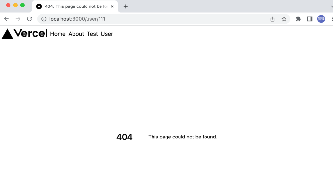This screenshot has height=177, width=333.
Task: Open the Extensions puzzle icon
Action: 298,19
